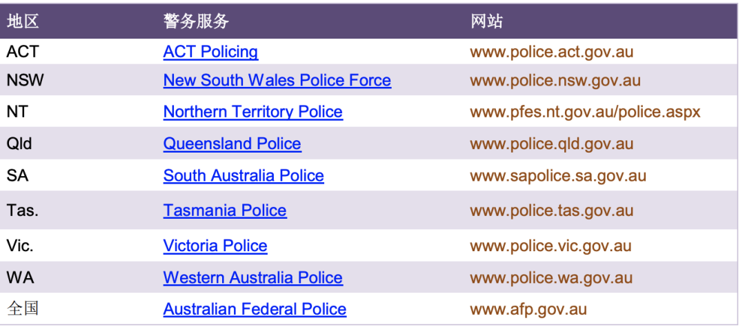Follow the Australian Federal Police link
This screenshot has height=332, width=745.
(x=255, y=309)
